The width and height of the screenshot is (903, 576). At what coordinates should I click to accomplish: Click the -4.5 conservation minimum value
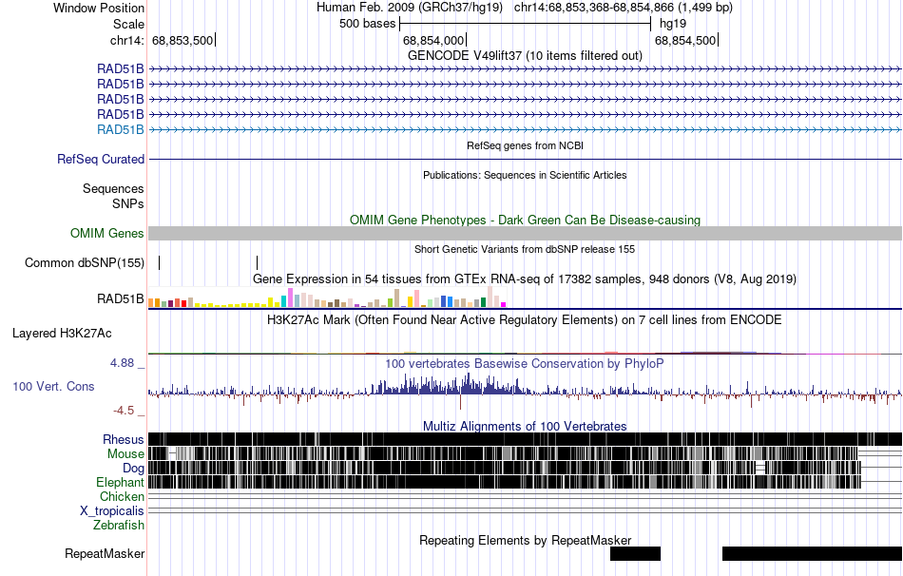point(124,410)
